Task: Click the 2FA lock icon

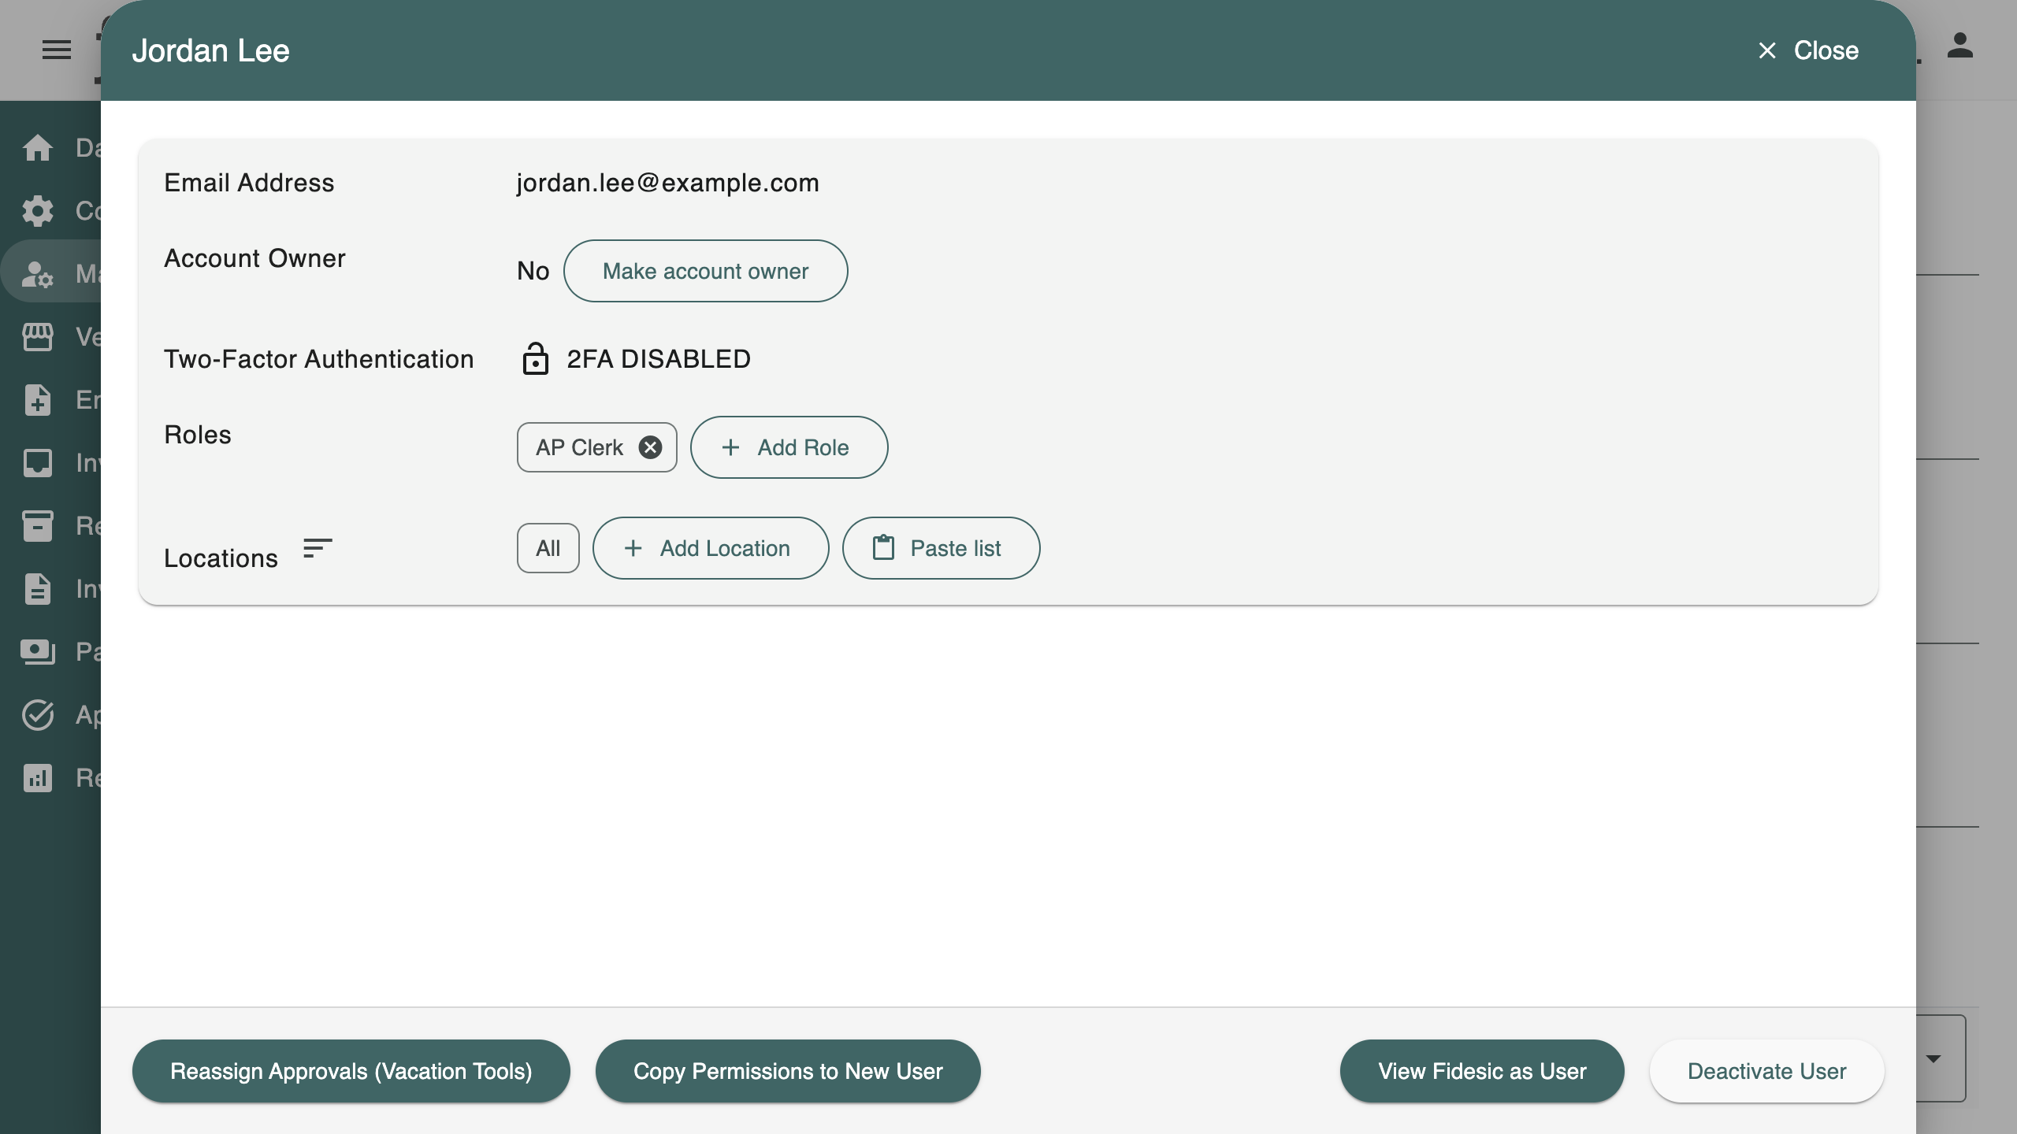Action: [x=536, y=358]
